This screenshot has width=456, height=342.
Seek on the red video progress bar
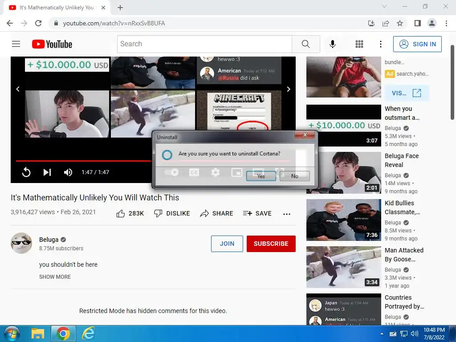pos(83,160)
